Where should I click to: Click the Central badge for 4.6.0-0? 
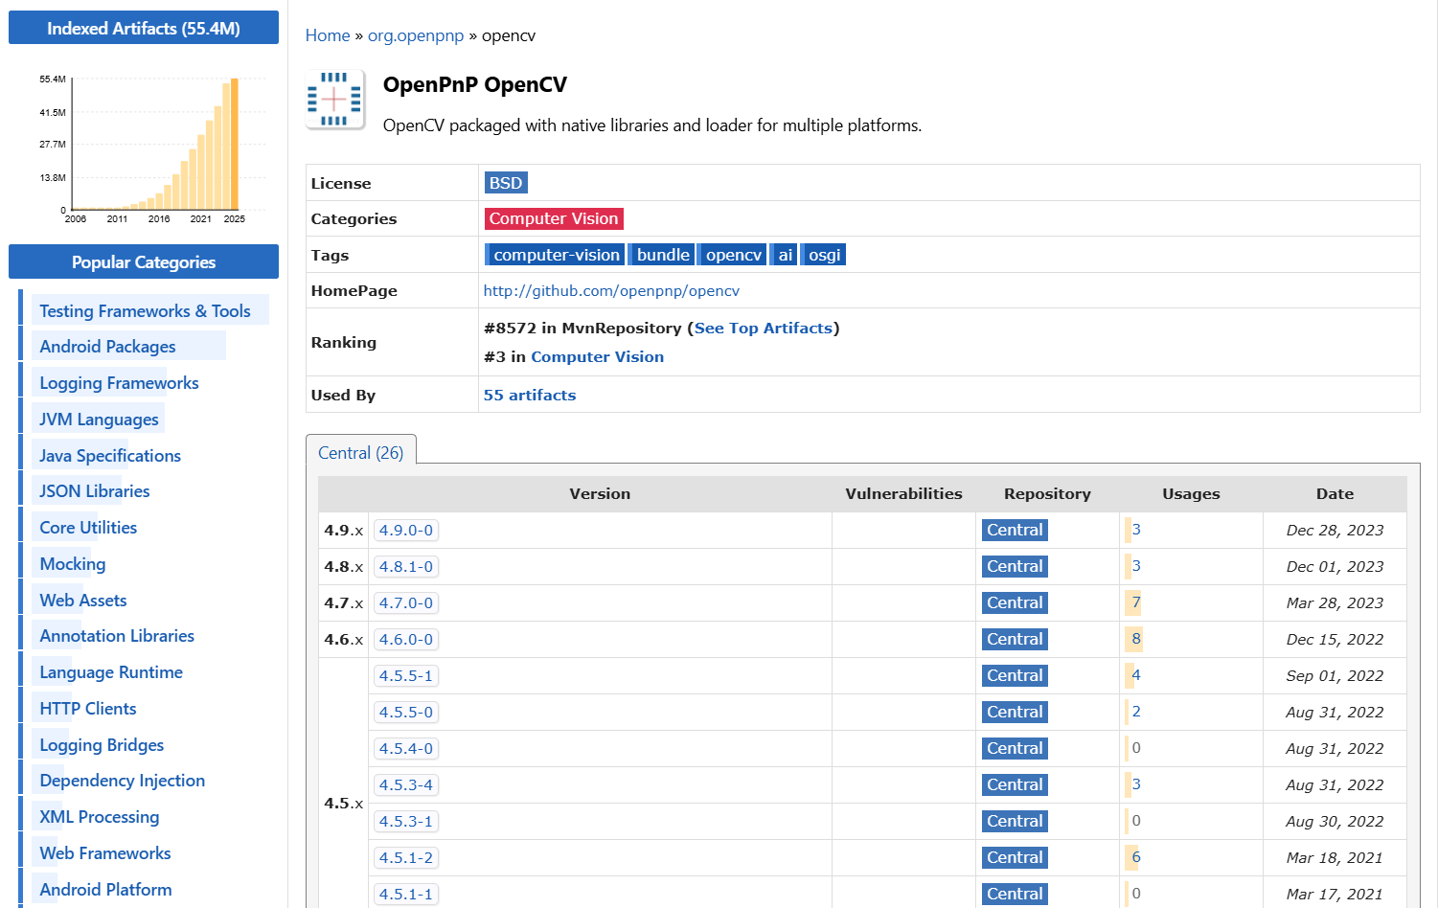(1015, 639)
